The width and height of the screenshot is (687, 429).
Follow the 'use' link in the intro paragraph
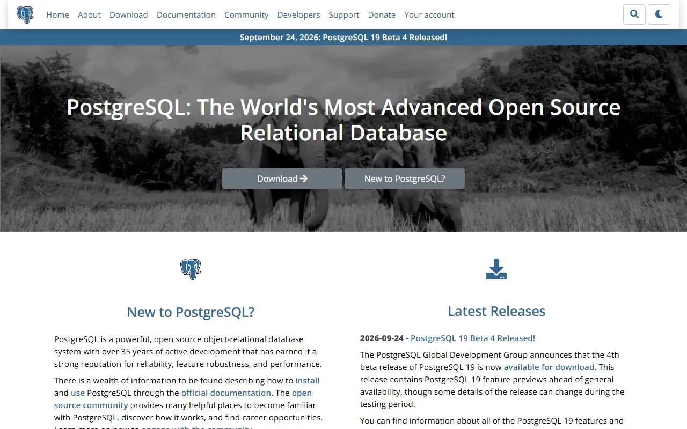[x=78, y=393]
